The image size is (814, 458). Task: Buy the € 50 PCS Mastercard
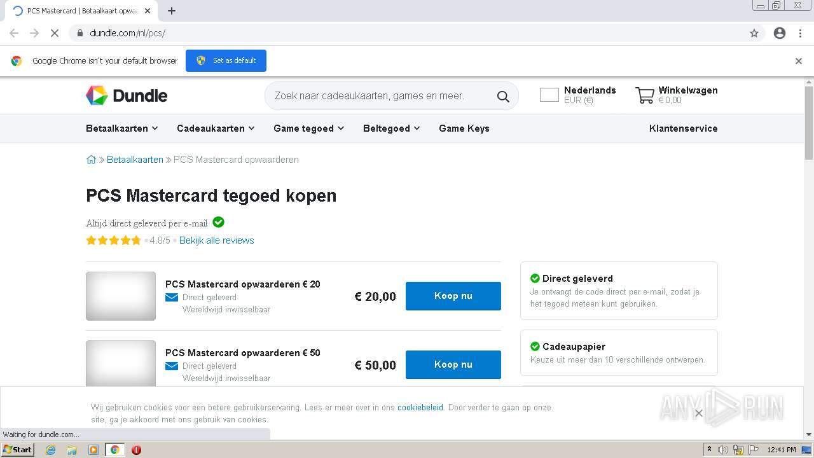pos(453,364)
